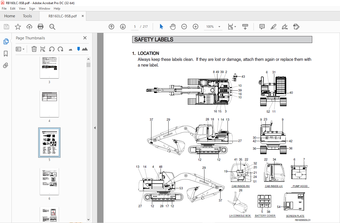Close the RB160LC-9SB.pdf tab
The image size is (340, 223).
coord(83,16)
